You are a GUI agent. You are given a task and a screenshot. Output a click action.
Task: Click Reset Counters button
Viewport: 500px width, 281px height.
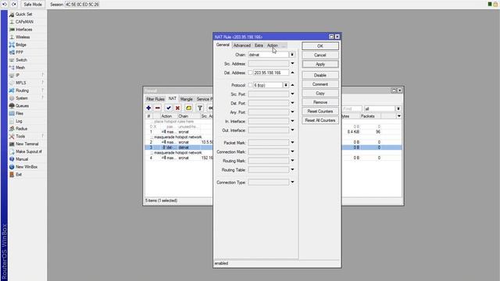[320, 112]
